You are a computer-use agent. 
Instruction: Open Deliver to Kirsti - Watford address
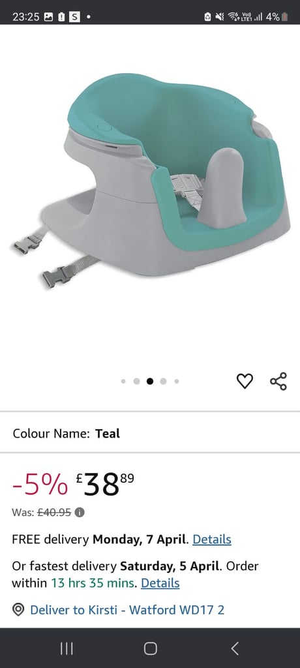point(127,610)
